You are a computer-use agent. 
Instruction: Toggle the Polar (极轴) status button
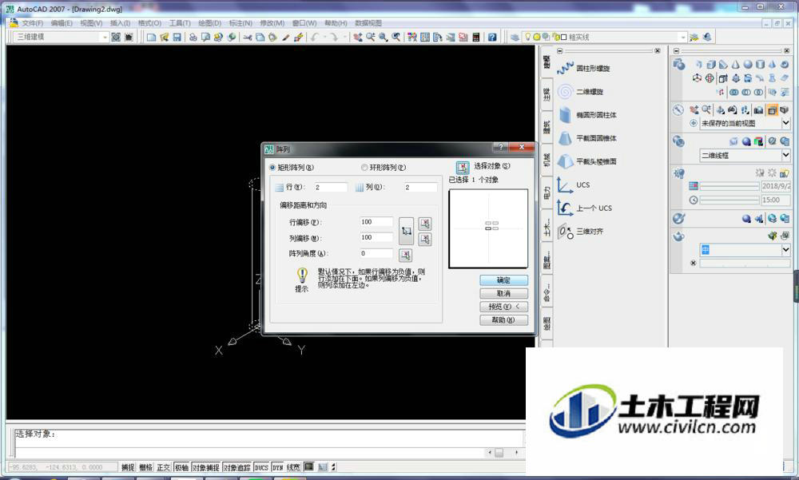[181, 467]
